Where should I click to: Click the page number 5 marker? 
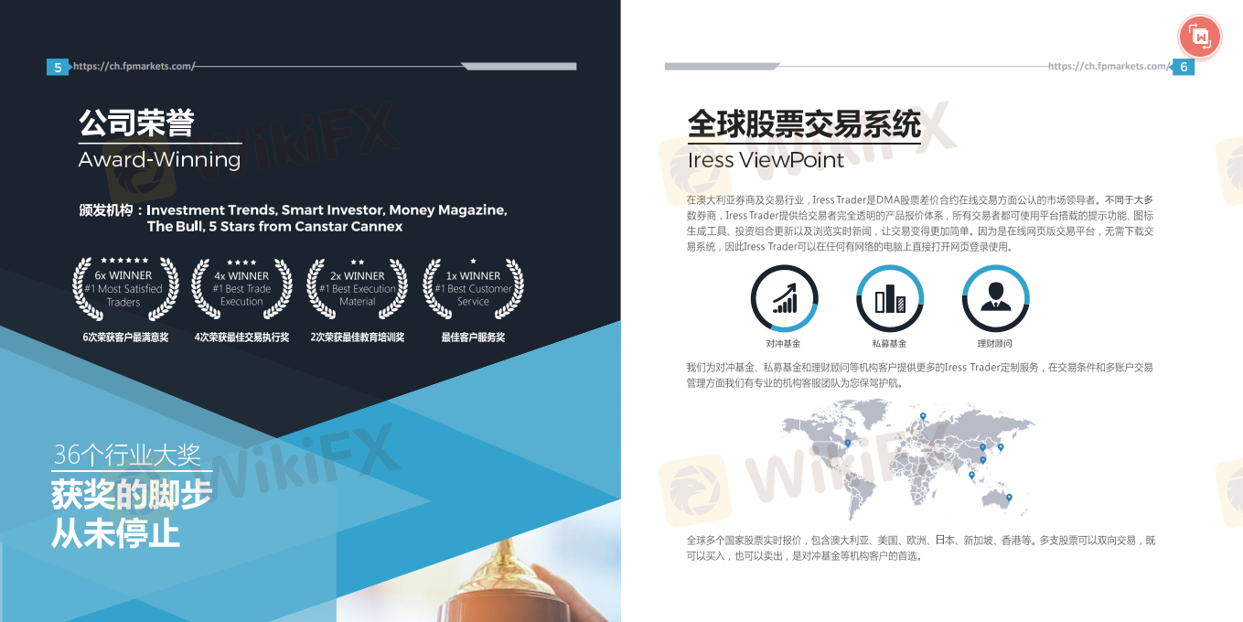[x=58, y=67]
